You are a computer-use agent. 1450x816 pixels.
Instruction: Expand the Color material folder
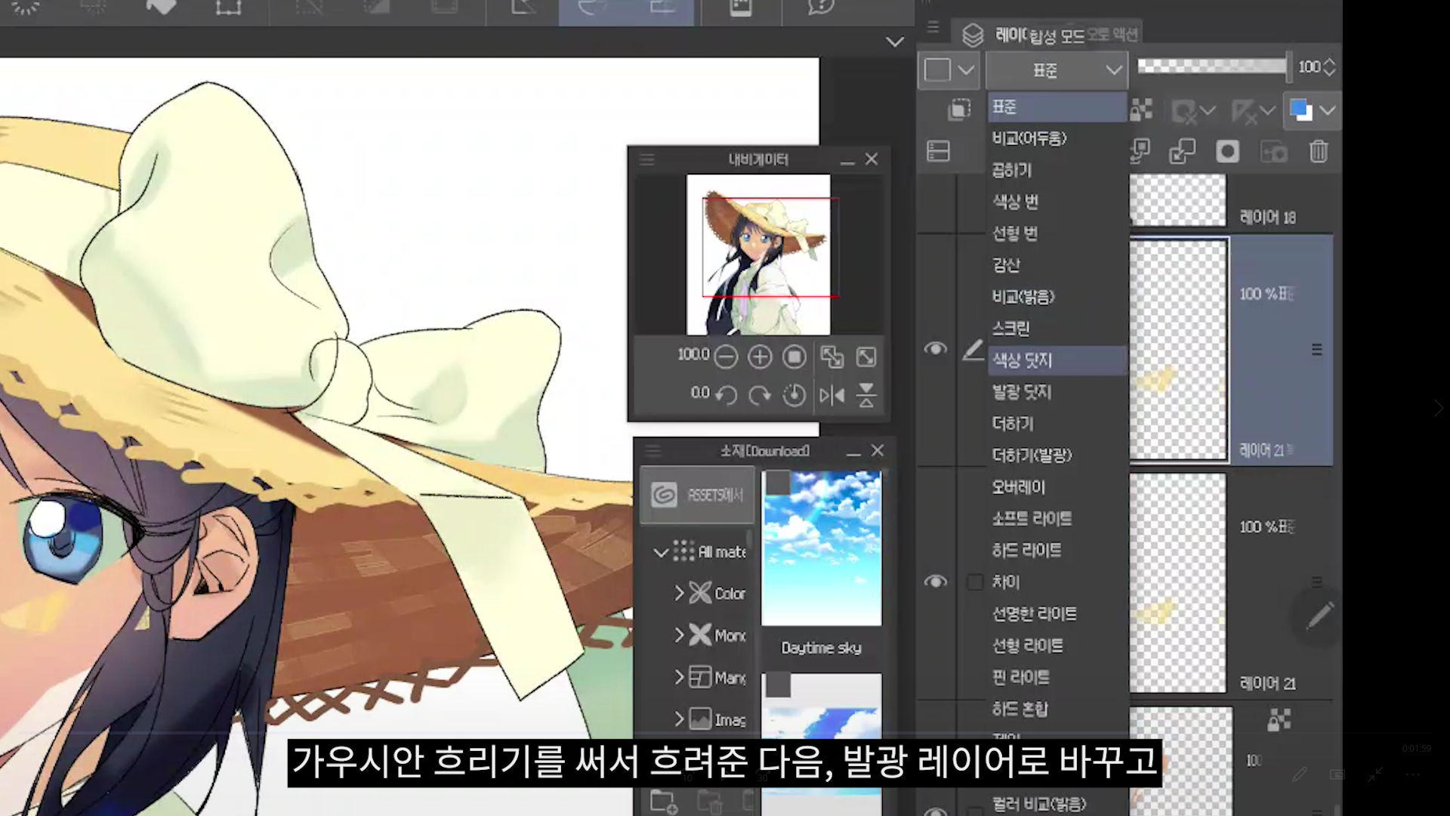[679, 593]
